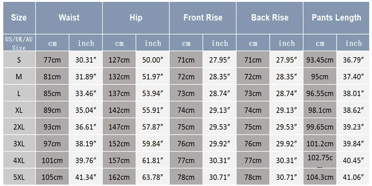This screenshot has width=372, height=186.
Task: Select the Hip column header
Action: tap(136, 18)
